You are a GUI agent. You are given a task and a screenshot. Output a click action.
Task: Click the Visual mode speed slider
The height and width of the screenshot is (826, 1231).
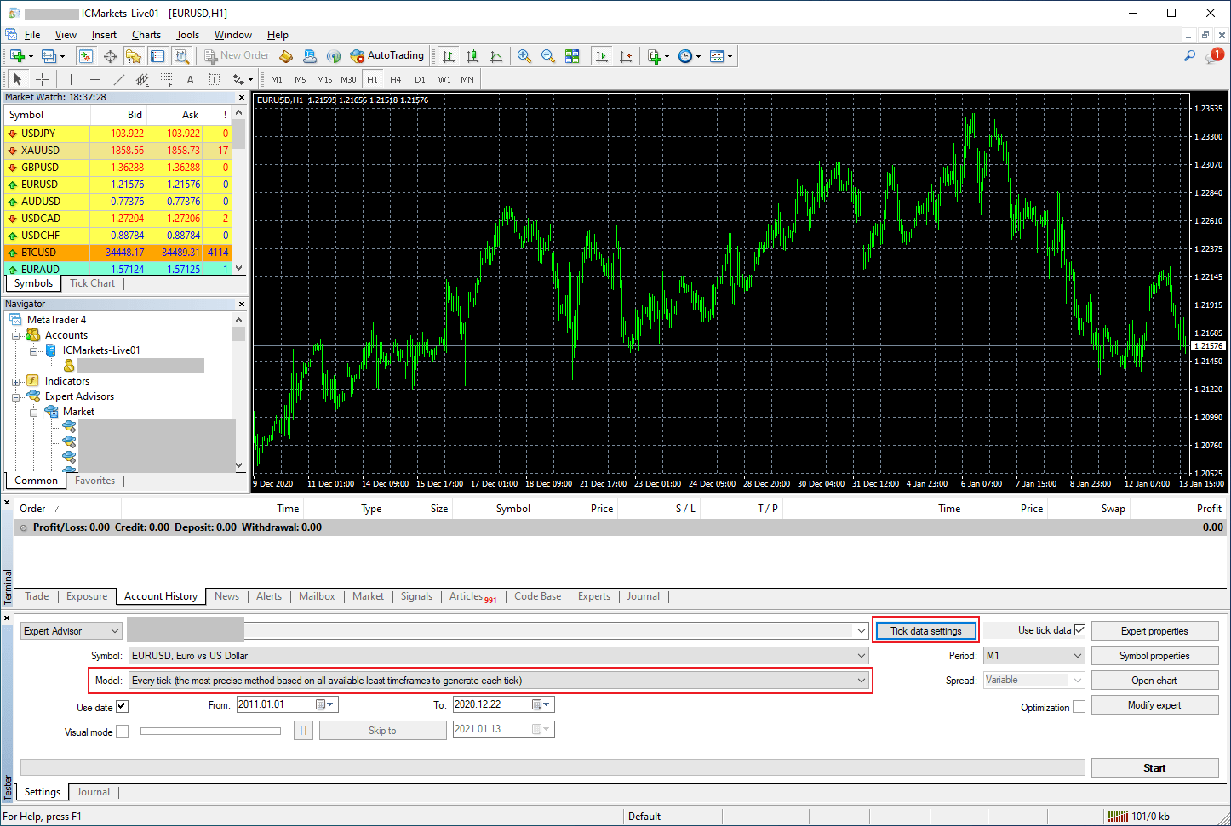point(210,731)
